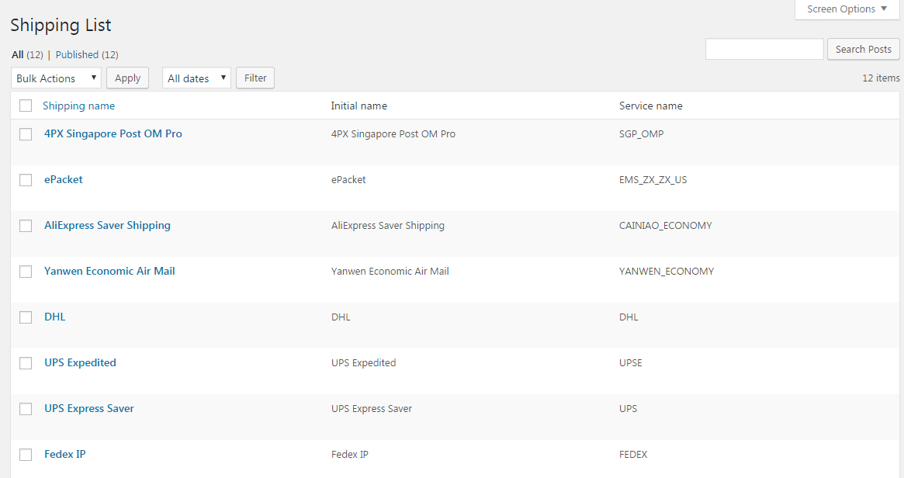Focus the search posts text field

point(764,49)
